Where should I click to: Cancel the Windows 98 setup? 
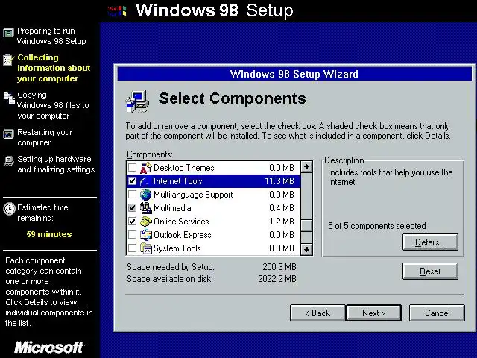(437, 313)
